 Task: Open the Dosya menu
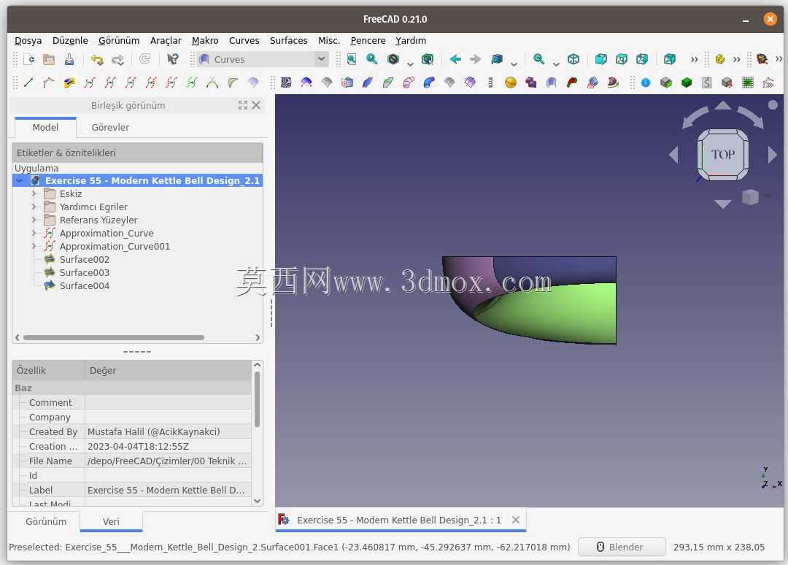click(28, 41)
